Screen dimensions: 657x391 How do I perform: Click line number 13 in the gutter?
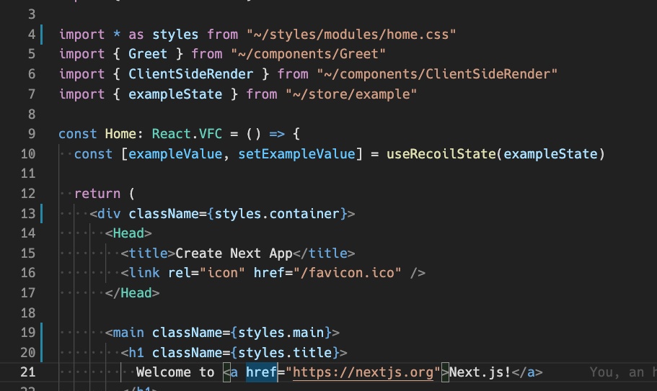[28, 214]
